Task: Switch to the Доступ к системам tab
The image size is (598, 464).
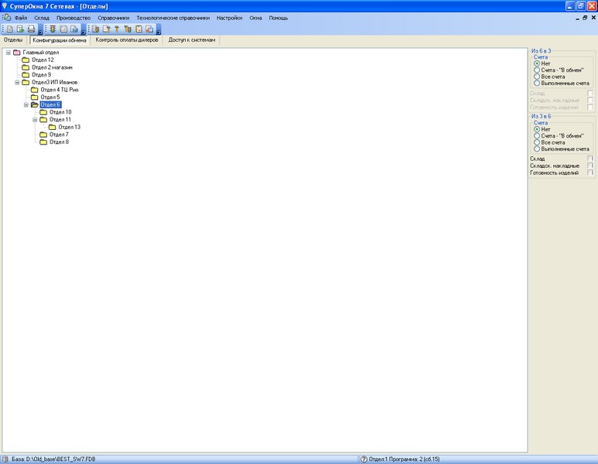Action: click(192, 39)
